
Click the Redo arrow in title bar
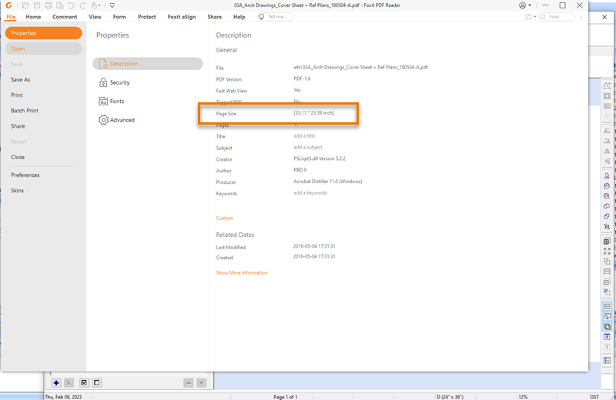click(x=82, y=5)
